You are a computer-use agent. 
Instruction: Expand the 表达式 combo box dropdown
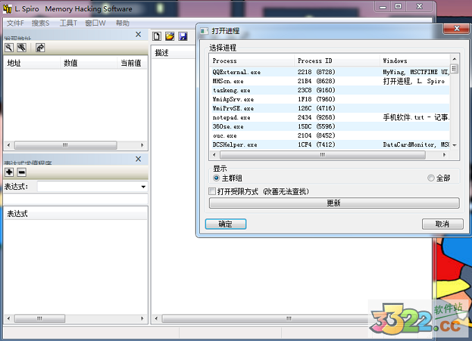coord(143,187)
